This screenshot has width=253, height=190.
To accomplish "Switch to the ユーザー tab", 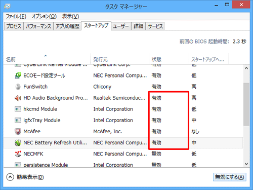I will point(121,26).
